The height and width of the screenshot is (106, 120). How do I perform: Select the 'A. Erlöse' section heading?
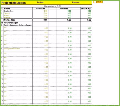coord(6,9)
